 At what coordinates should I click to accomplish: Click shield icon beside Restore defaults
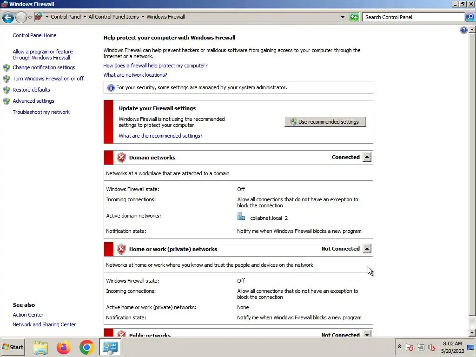click(7, 90)
